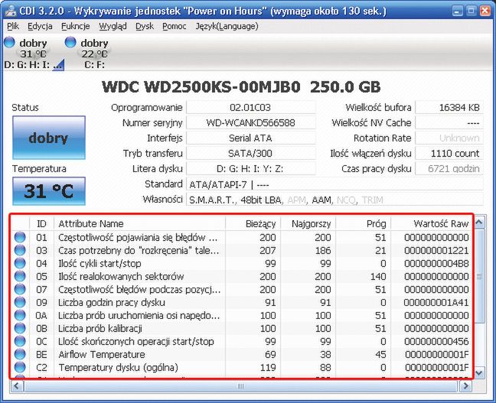Screen dimensions: 496x403
Task: Click status orb for attribute 0C
Action: point(20,341)
